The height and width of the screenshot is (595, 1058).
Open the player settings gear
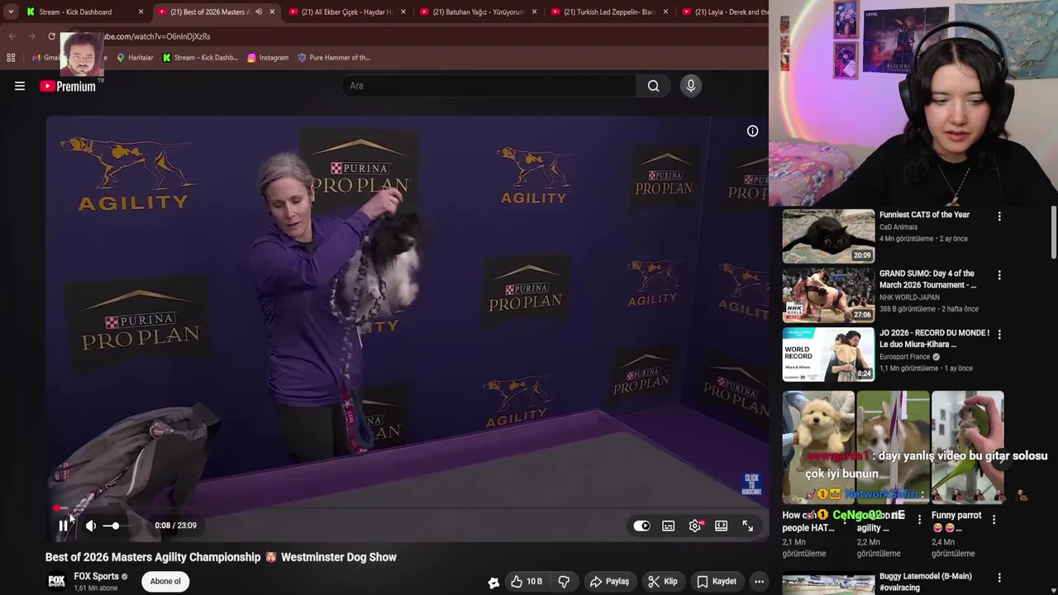695,526
